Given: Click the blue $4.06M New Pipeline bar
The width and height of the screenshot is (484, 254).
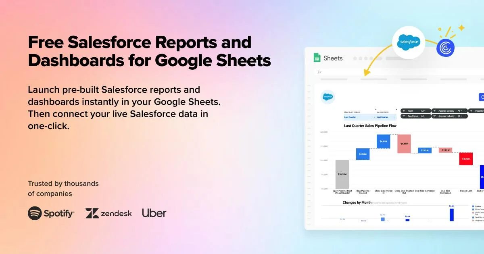Looking at the screenshot, I should (x=363, y=154).
